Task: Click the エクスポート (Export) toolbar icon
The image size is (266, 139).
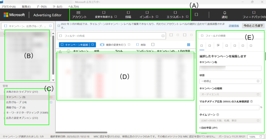Action: click(x=175, y=15)
